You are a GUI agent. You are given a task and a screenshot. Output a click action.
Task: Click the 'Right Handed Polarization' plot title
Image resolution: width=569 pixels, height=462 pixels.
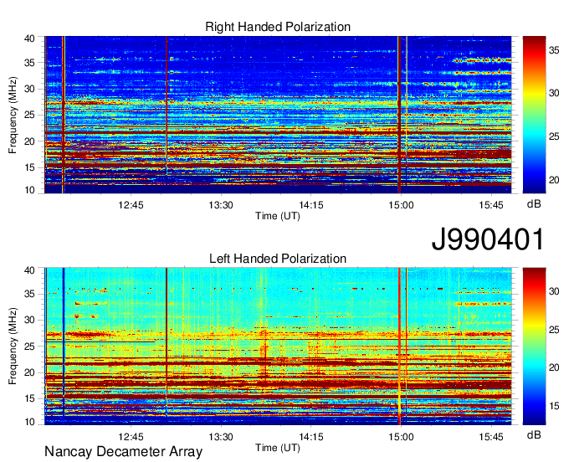point(278,27)
